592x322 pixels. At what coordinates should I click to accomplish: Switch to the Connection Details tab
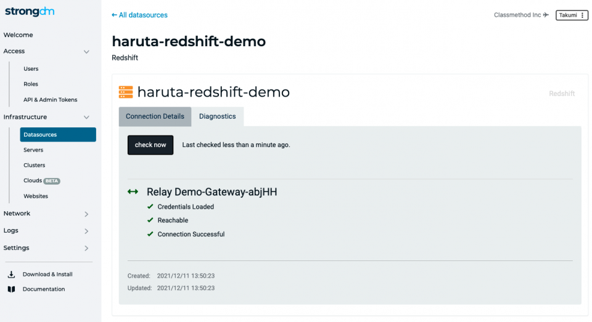tap(155, 116)
